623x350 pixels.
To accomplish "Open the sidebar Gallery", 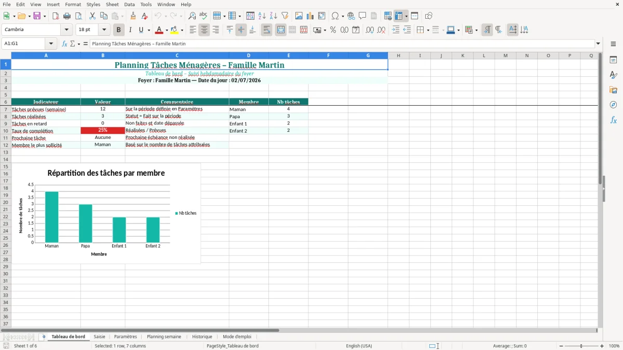I will [x=613, y=90].
